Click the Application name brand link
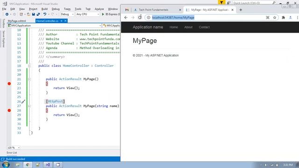299x168 pixels. tap(148, 27)
